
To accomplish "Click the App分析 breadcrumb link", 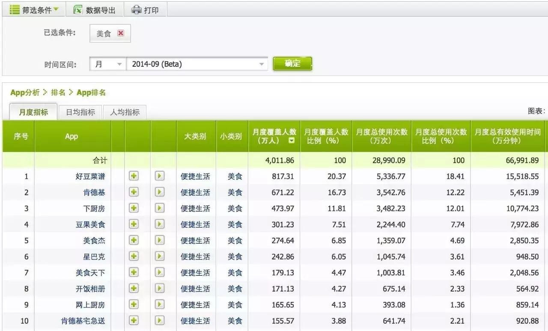I will [x=25, y=92].
